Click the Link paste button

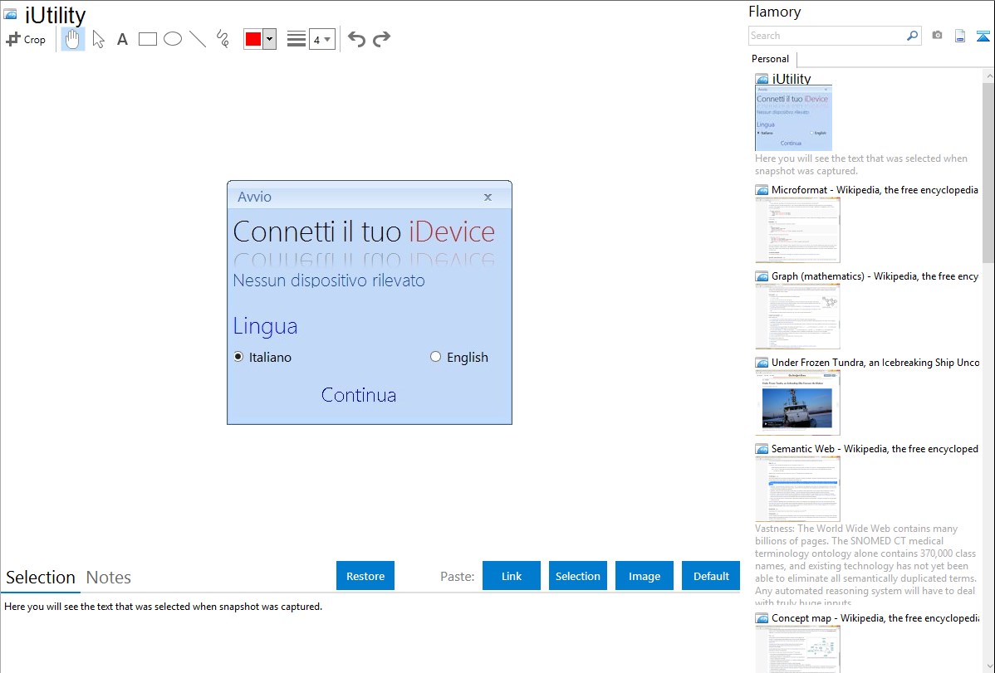point(512,576)
